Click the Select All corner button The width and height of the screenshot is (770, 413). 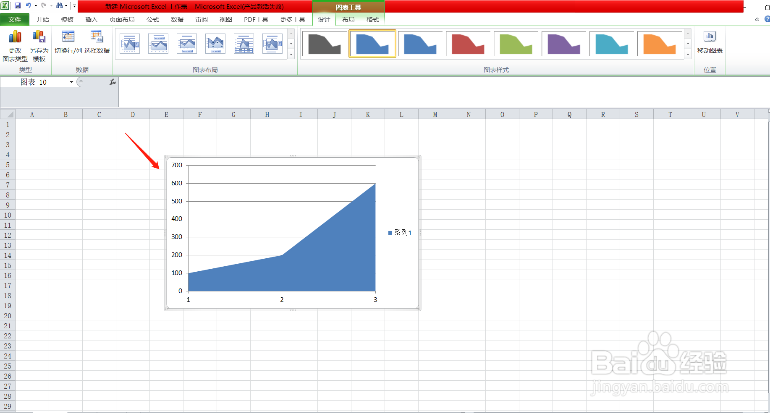click(8, 114)
